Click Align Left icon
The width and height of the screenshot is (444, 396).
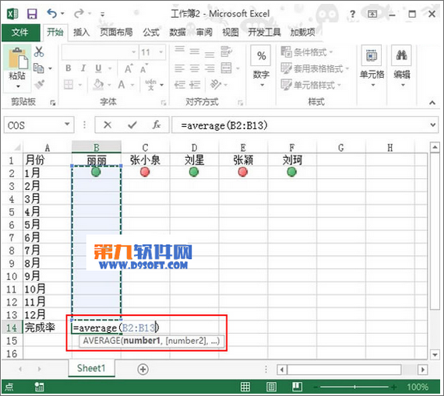point(179,68)
